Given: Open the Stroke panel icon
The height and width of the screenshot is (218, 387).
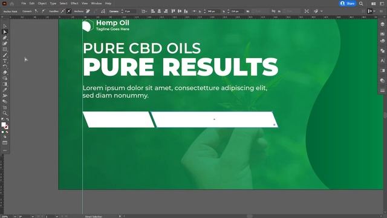Looking at the screenshot, I should click(382, 91).
